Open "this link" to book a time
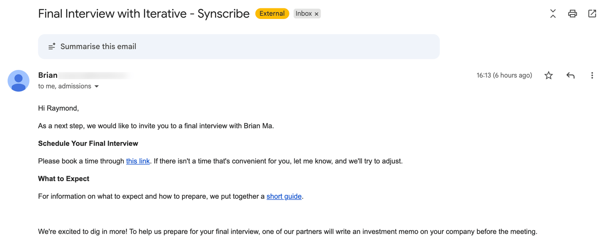 tap(138, 161)
